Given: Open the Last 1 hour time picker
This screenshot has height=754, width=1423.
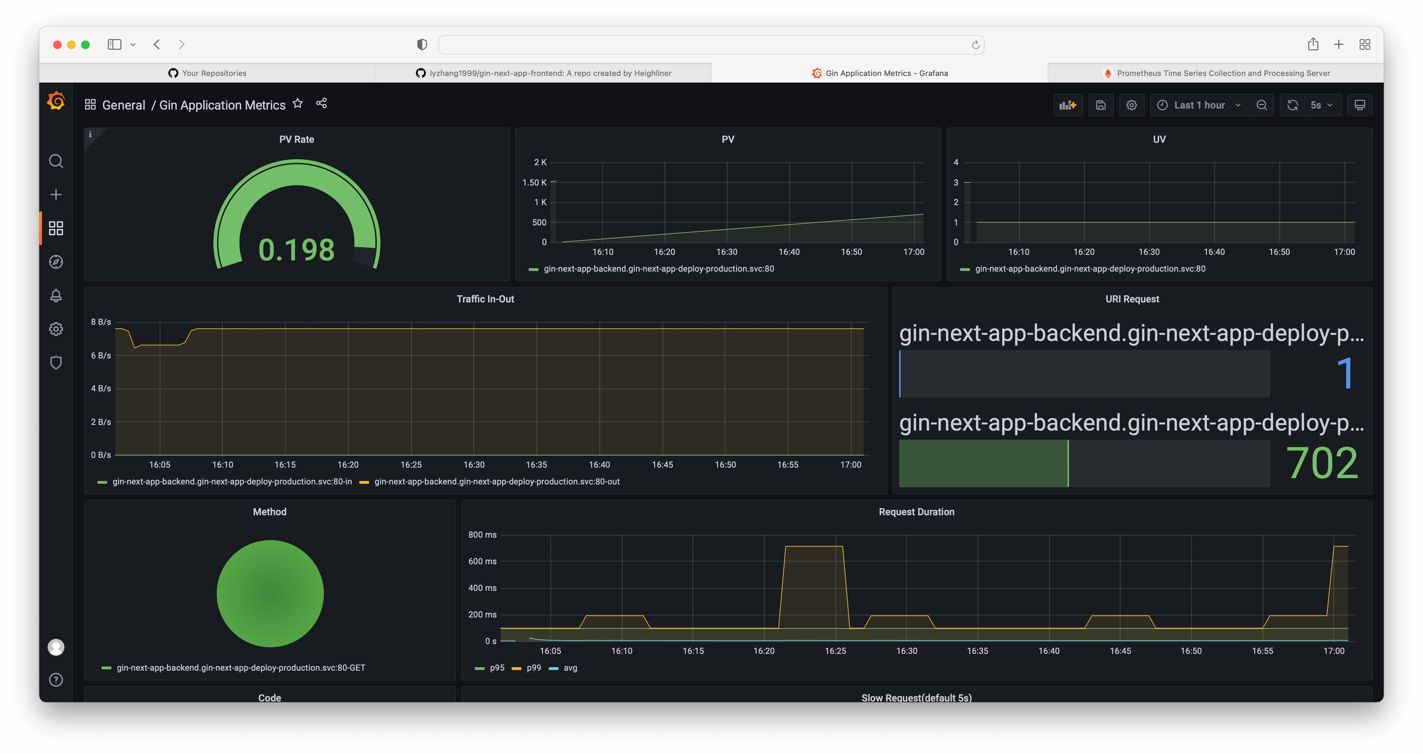Looking at the screenshot, I should 1199,105.
